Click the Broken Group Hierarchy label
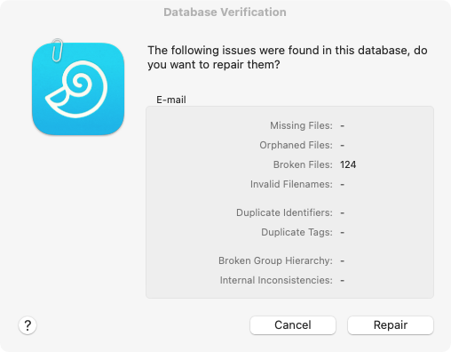 coord(275,260)
